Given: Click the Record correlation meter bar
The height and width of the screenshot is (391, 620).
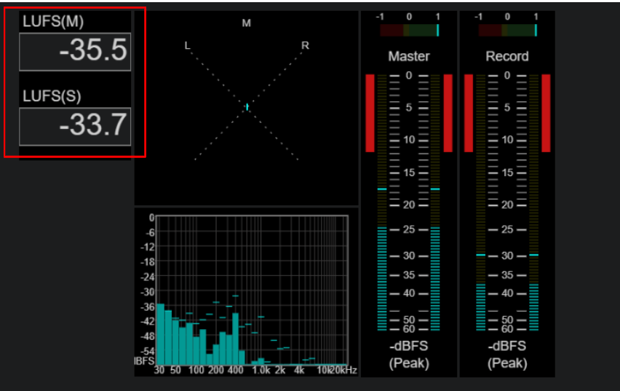Looking at the screenshot, I should [x=508, y=31].
